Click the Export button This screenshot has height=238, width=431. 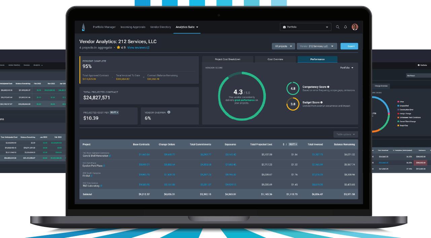click(349, 46)
